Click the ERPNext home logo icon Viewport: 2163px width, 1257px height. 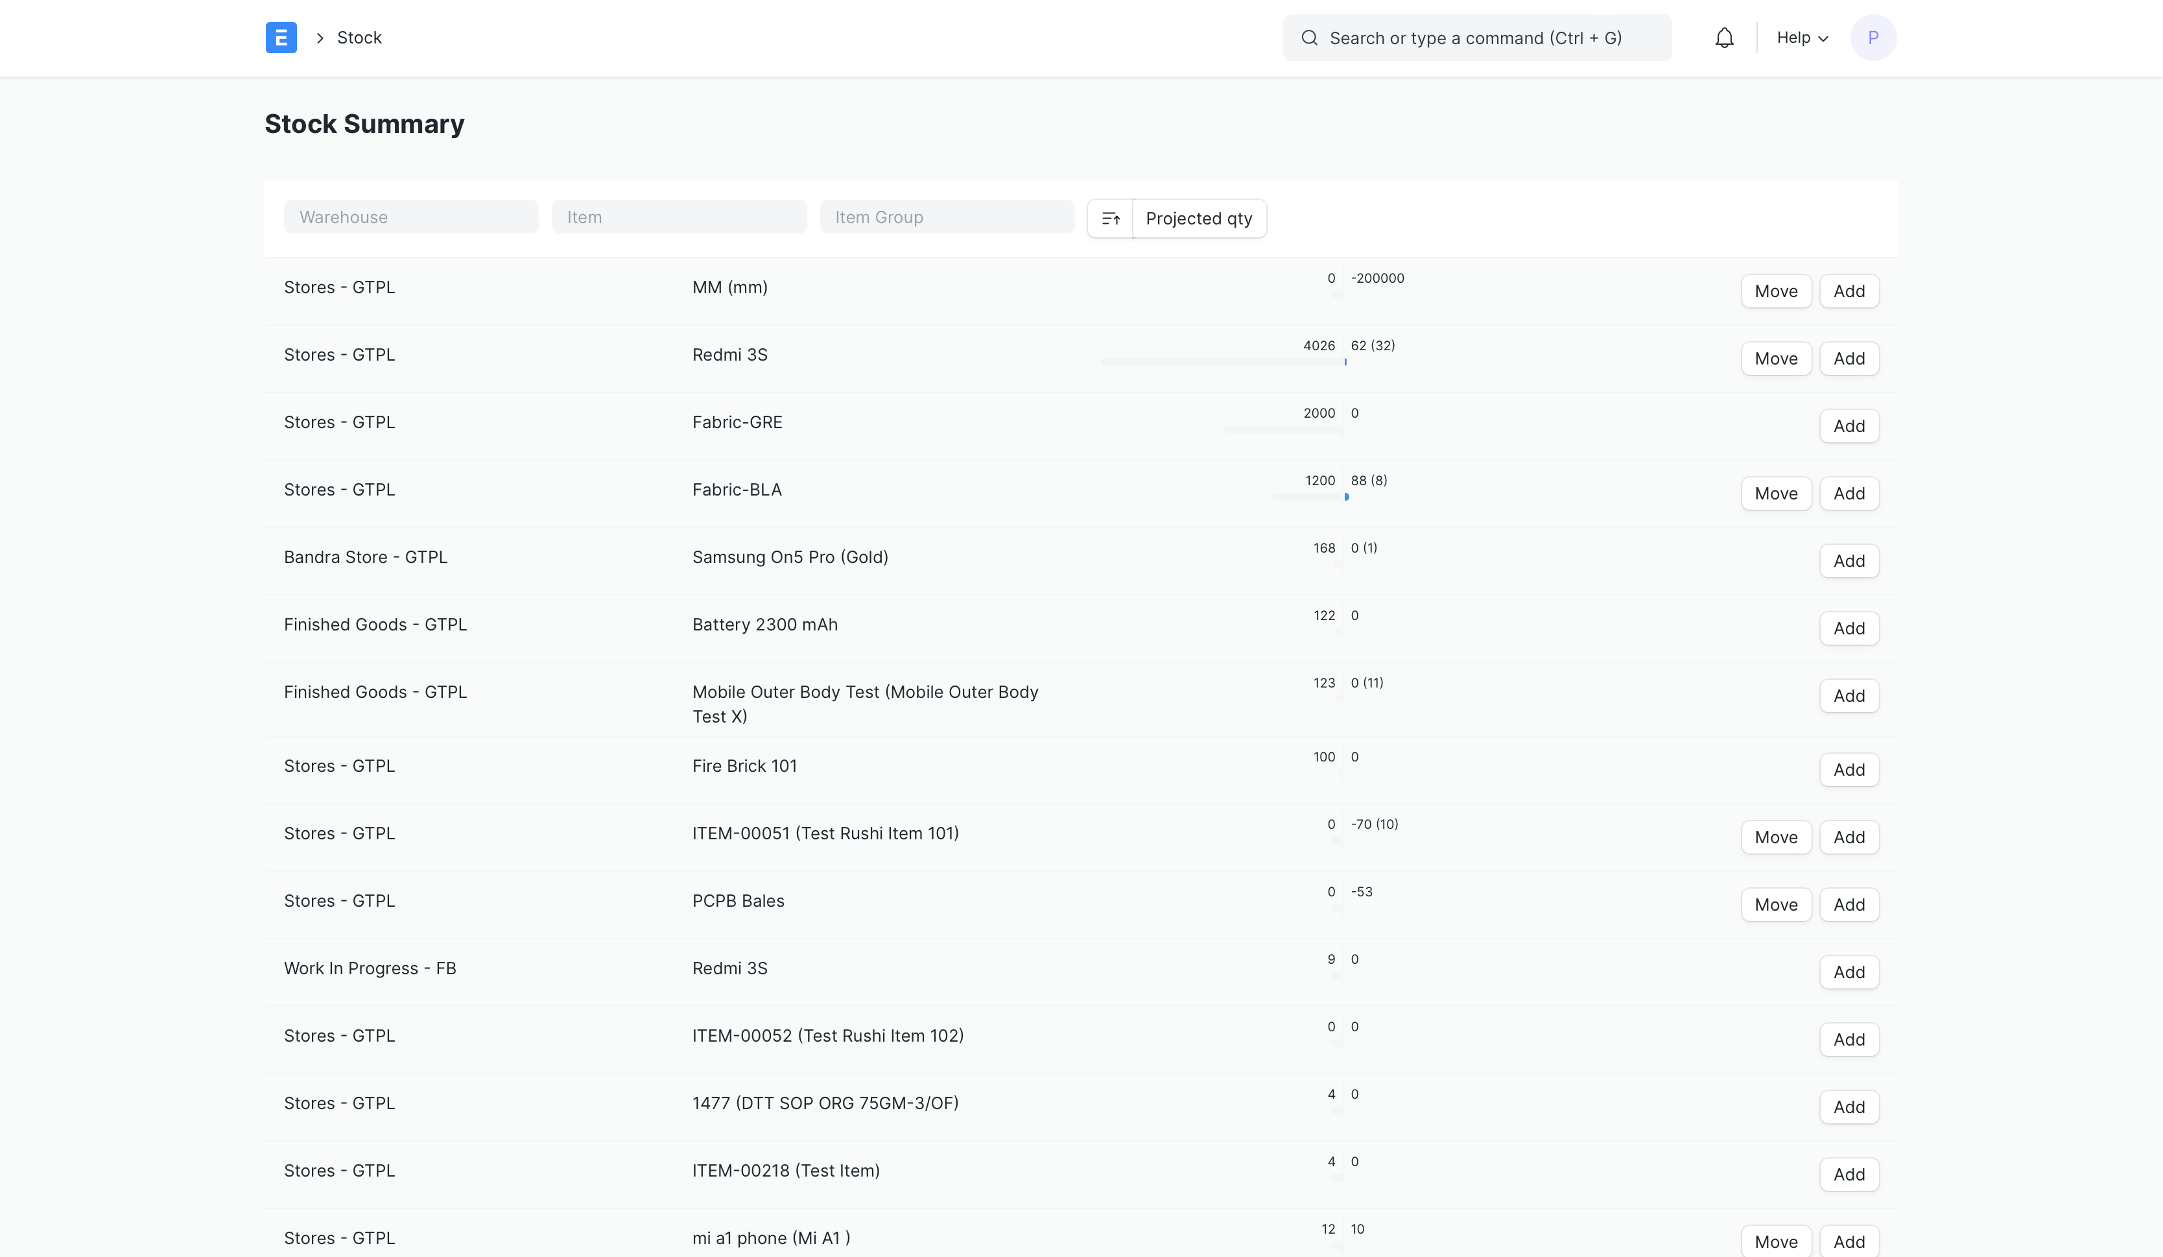tap(281, 38)
